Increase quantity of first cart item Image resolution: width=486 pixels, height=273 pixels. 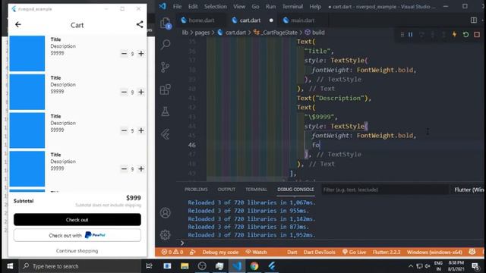point(141,54)
